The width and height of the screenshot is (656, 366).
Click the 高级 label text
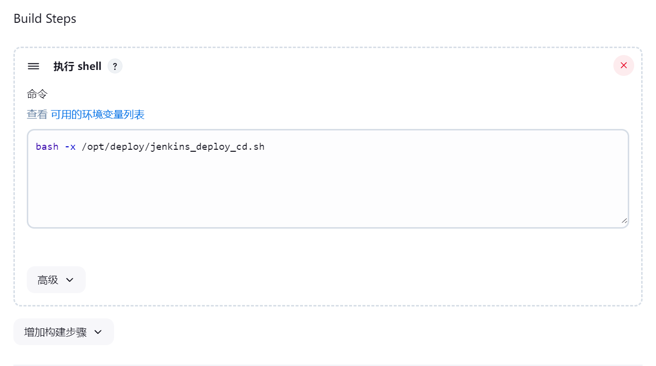coord(48,280)
